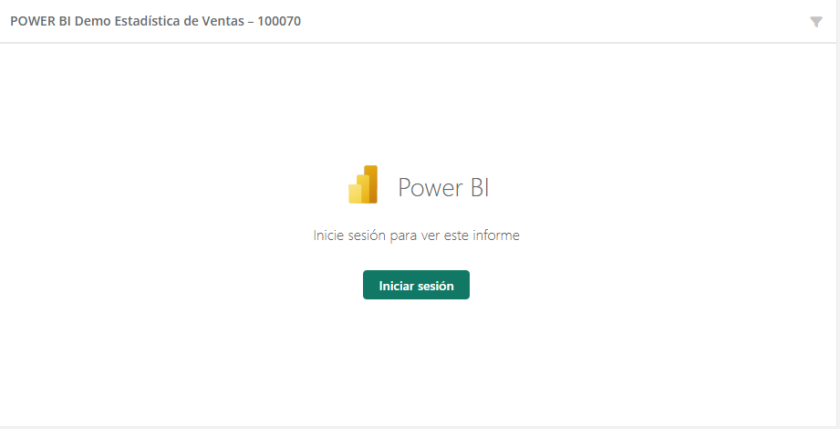The height and width of the screenshot is (429, 840).
Task: Click the "Inicie sesión para ver este informe" message
Action: [x=416, y=235]
